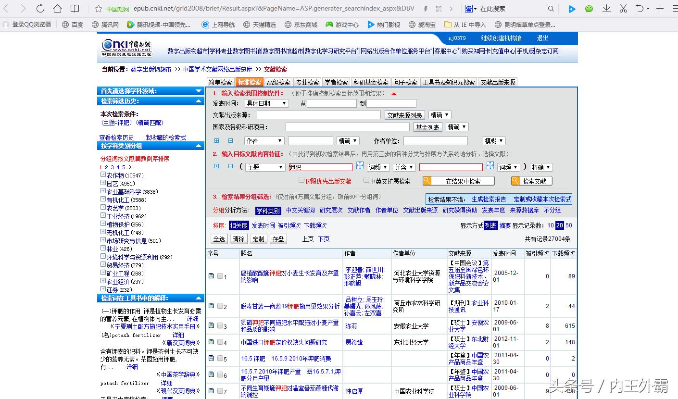Click the dictionary cross icon after 钾肥 input
678x399 pixels.
360,166
